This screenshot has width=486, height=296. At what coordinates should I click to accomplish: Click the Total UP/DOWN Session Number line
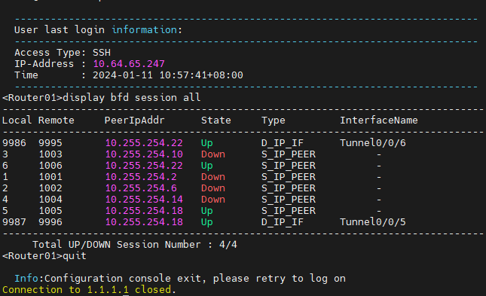(135, 245)
